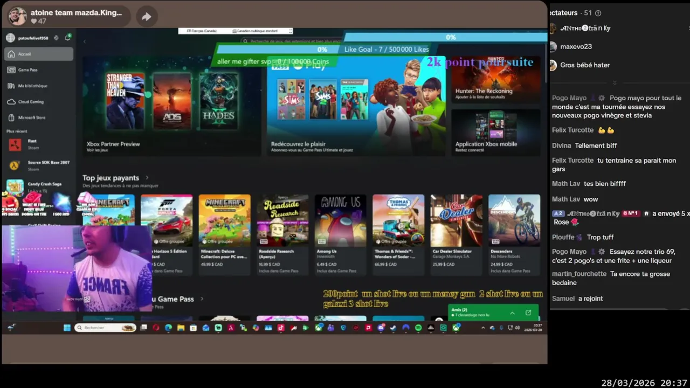Go back with the Xbox app chevron
The image size is (690, 388).
(x=85, y=41)
